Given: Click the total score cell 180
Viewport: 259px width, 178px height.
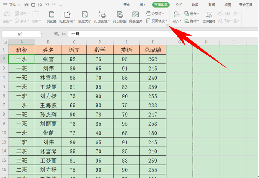Looking at the screenshot, I should click(153, 133).
